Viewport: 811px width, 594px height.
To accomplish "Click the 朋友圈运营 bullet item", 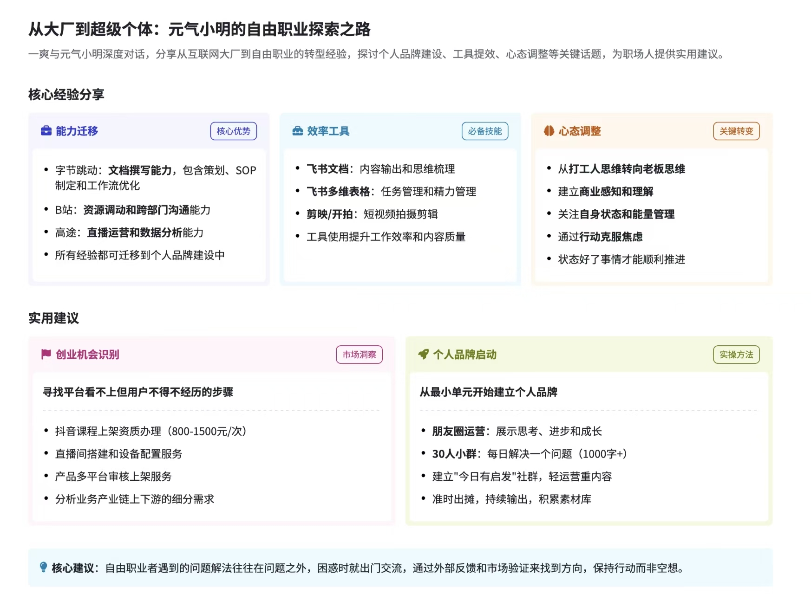I will 517,431.
